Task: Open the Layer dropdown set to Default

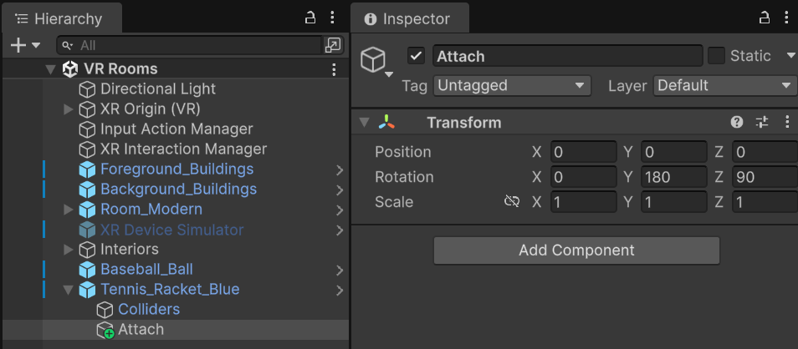Action: click(x=724, y=85)
